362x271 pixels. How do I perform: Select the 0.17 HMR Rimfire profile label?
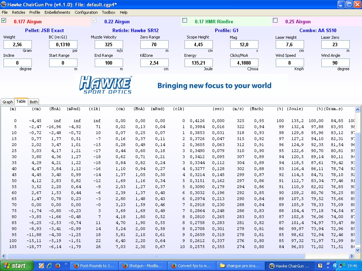coord(214,22)
